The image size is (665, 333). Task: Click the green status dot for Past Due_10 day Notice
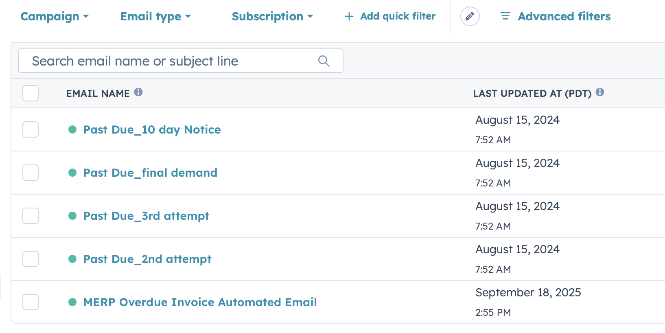72,129
